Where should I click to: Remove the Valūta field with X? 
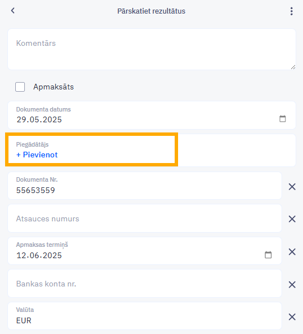(292, 317)
